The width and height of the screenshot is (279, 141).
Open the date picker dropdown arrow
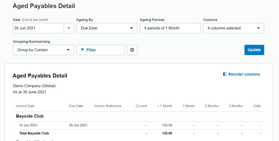69,28
